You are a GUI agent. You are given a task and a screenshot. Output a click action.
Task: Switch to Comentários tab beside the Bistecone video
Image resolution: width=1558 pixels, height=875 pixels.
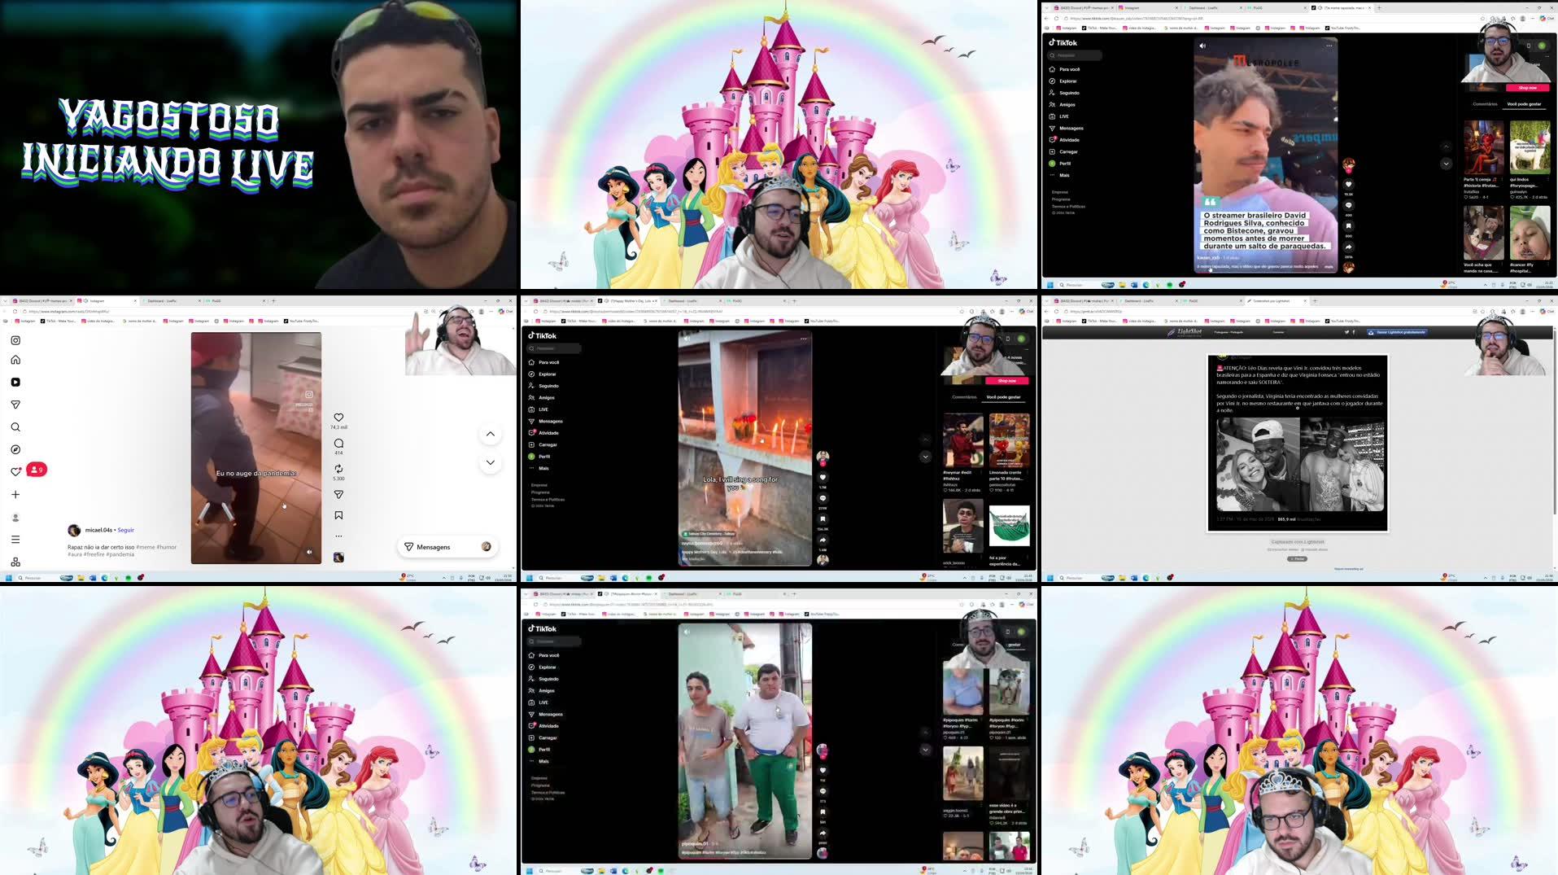pyautogui.click(x=1485, y=104)
